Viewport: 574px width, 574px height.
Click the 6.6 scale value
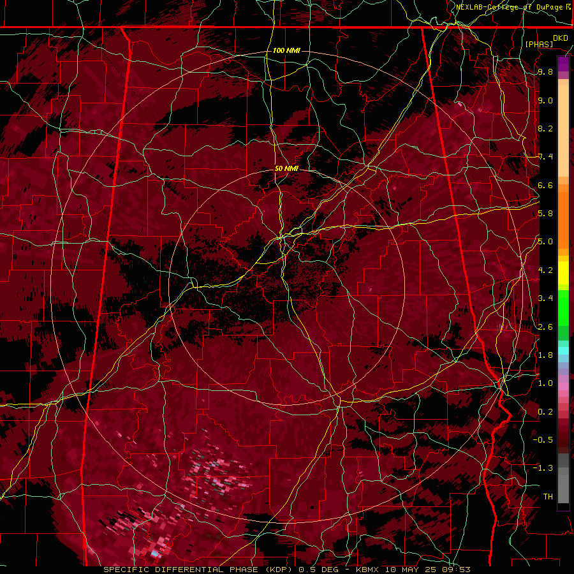(545, 186)
